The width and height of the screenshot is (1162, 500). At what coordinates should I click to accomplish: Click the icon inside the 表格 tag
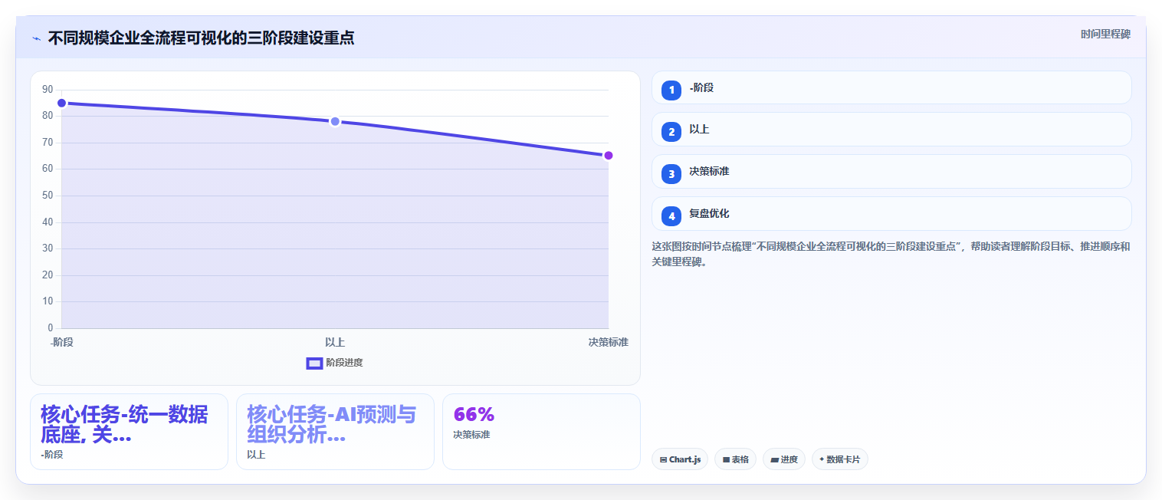point(726,460)
